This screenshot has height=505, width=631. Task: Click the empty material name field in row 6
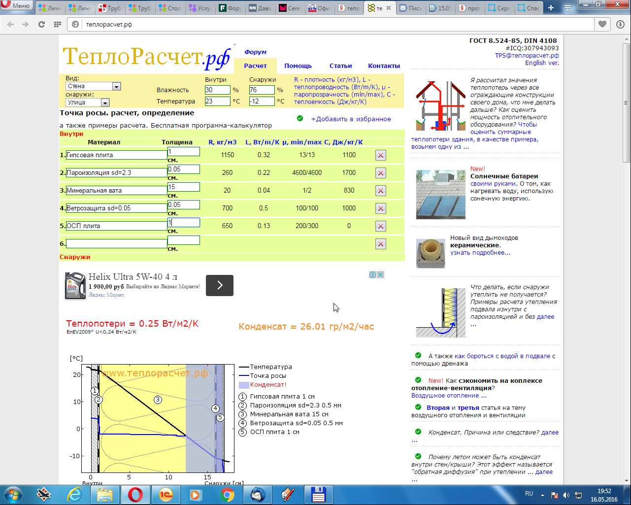[117, 244]
